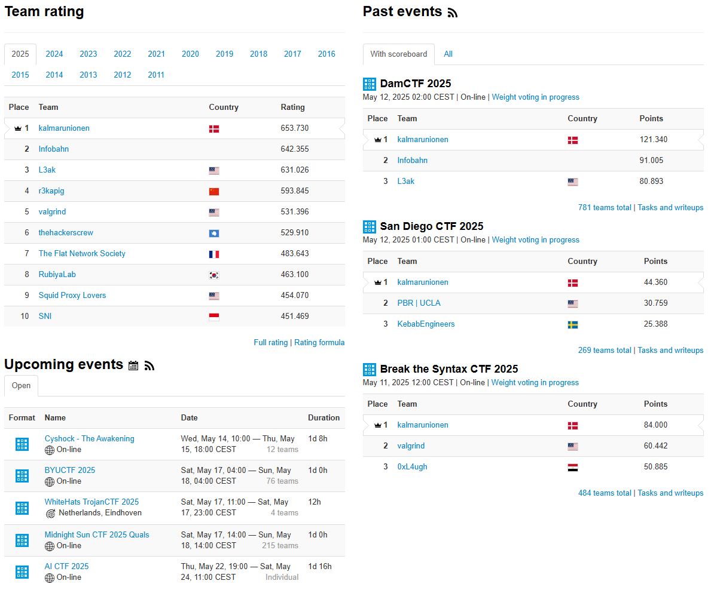Open the Infobahn team link in Team rating
This screenshot has height=593, width=711.
tap(53, 149)
